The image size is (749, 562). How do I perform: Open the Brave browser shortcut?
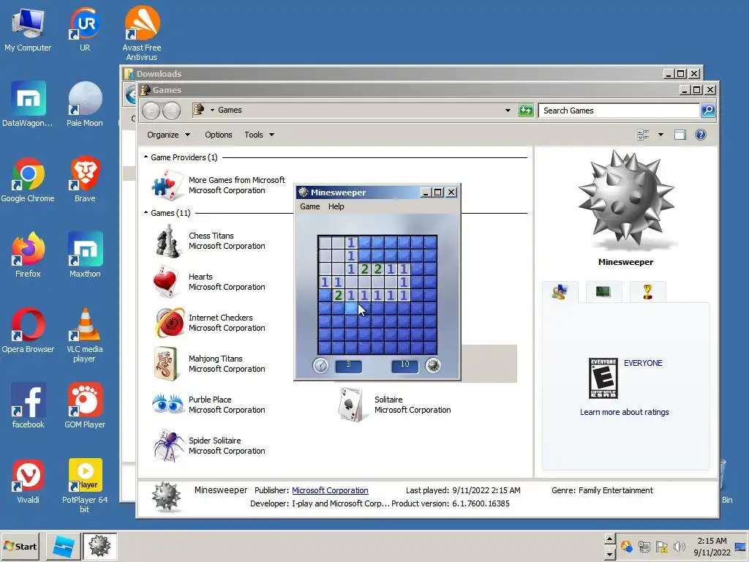85,173
